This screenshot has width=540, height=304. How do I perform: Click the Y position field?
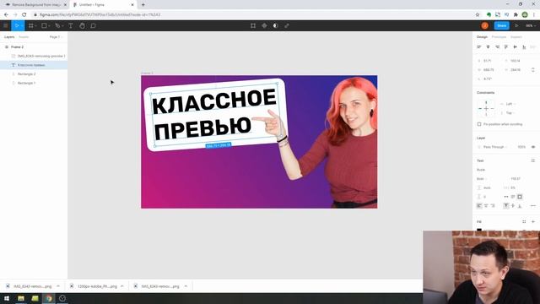pos(516,61)
